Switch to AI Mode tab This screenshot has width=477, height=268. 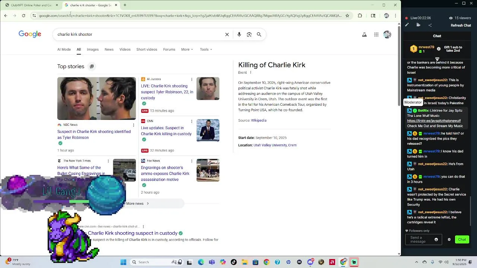(x=64, y=50)
